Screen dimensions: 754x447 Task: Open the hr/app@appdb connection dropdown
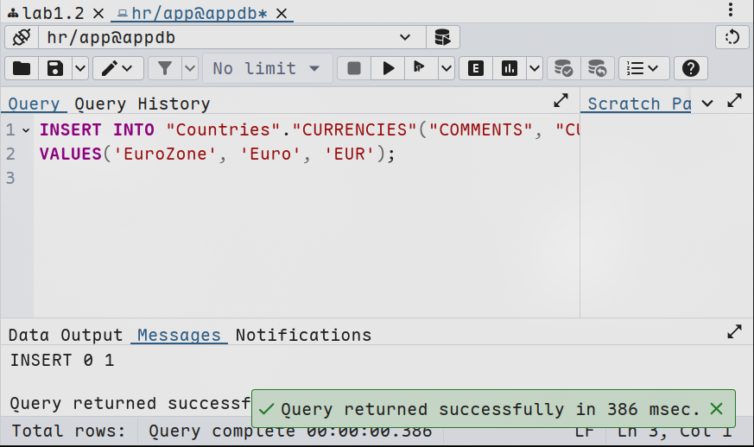405,37
